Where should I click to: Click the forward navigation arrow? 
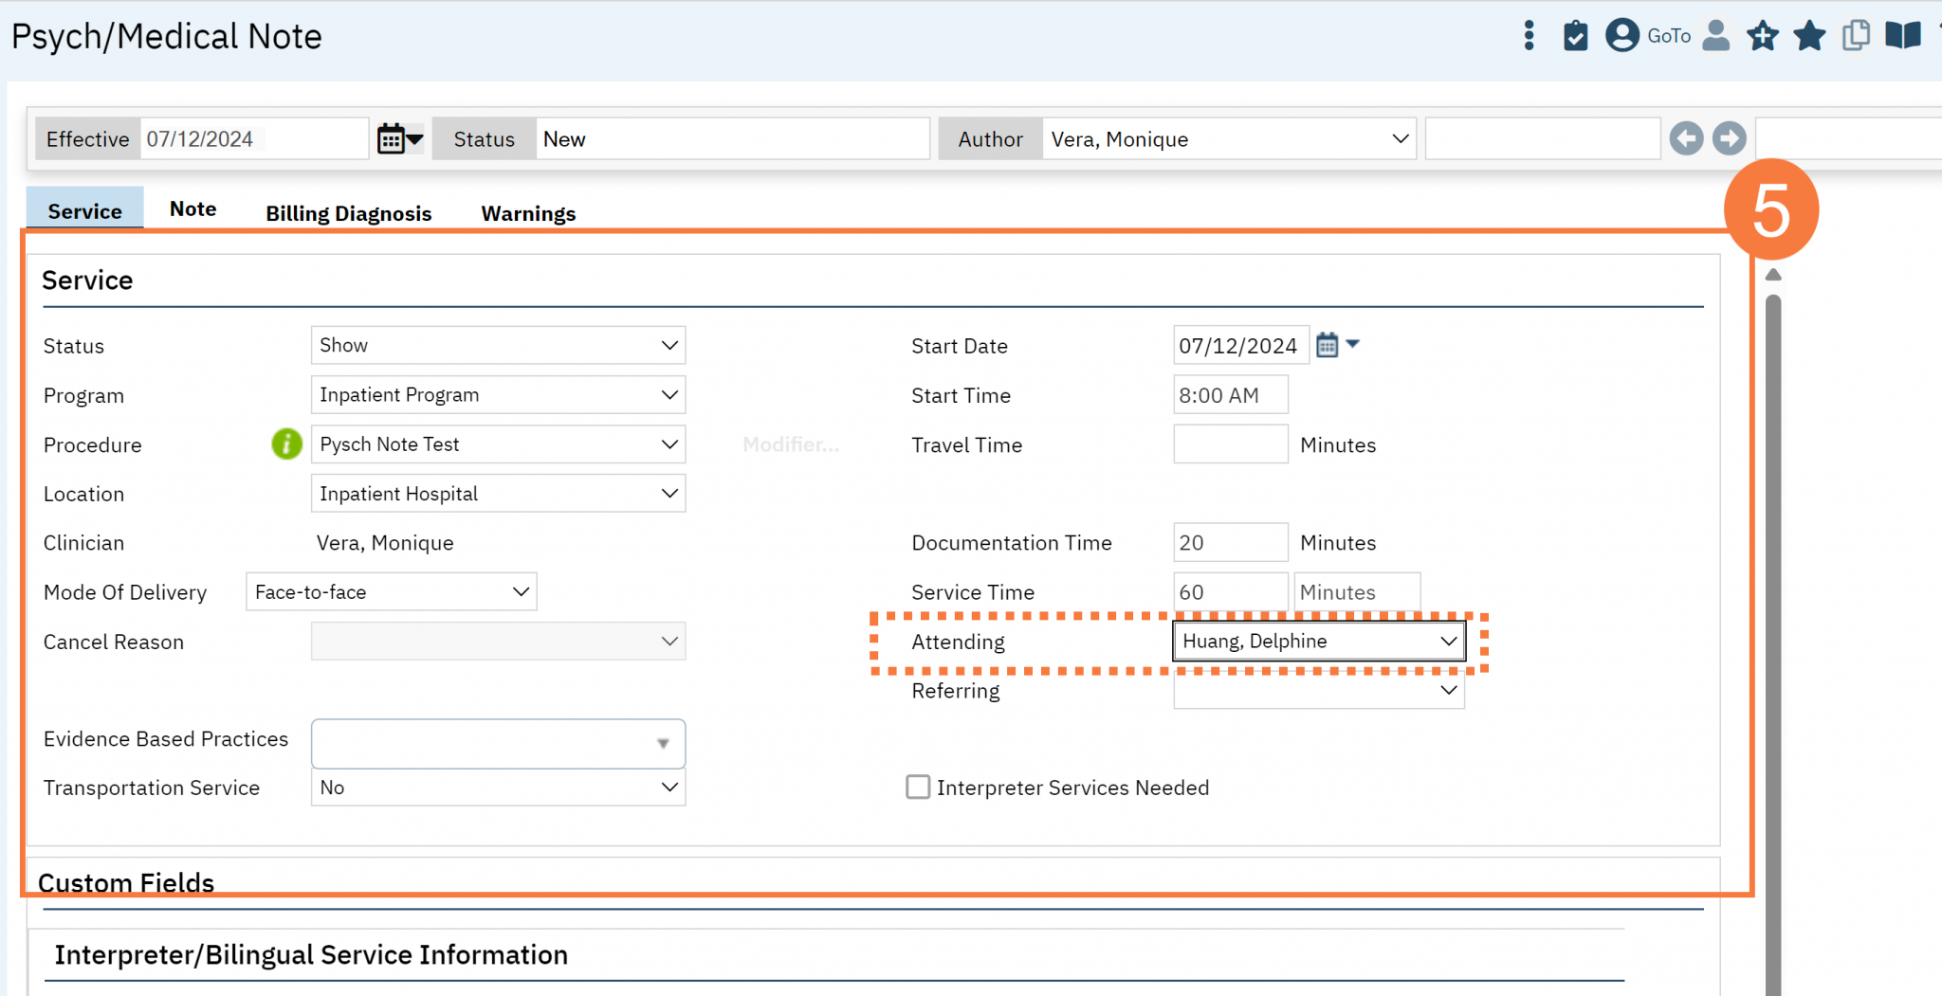1729,138
